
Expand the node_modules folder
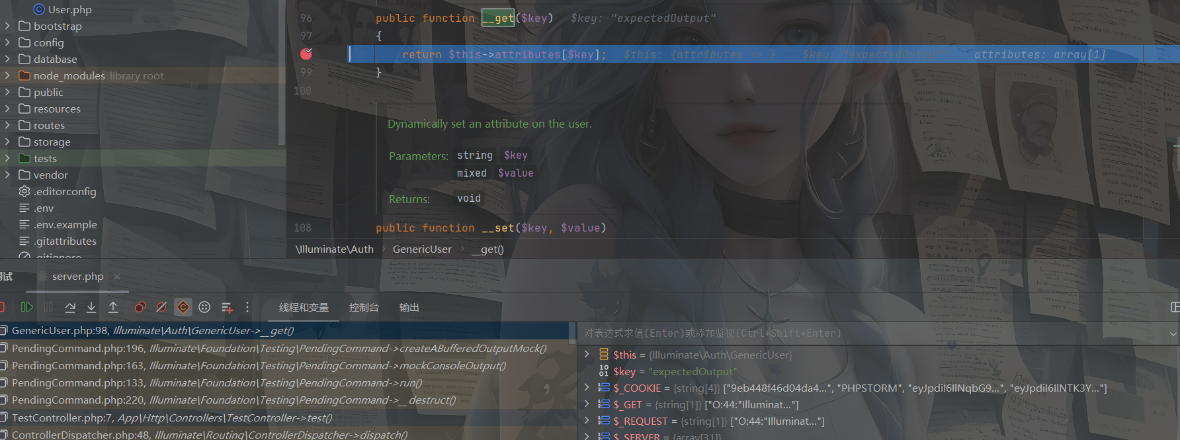tap(7, 75)
